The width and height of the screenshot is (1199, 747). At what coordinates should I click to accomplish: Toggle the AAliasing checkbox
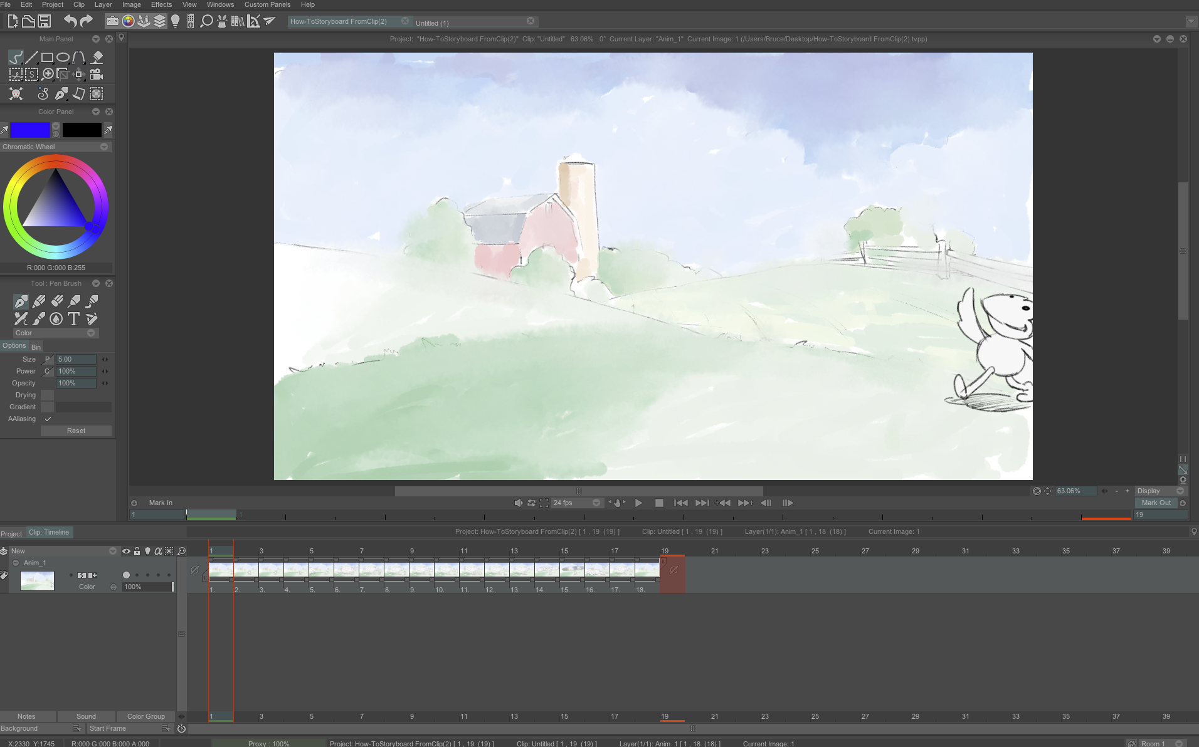tap(47, 419)
